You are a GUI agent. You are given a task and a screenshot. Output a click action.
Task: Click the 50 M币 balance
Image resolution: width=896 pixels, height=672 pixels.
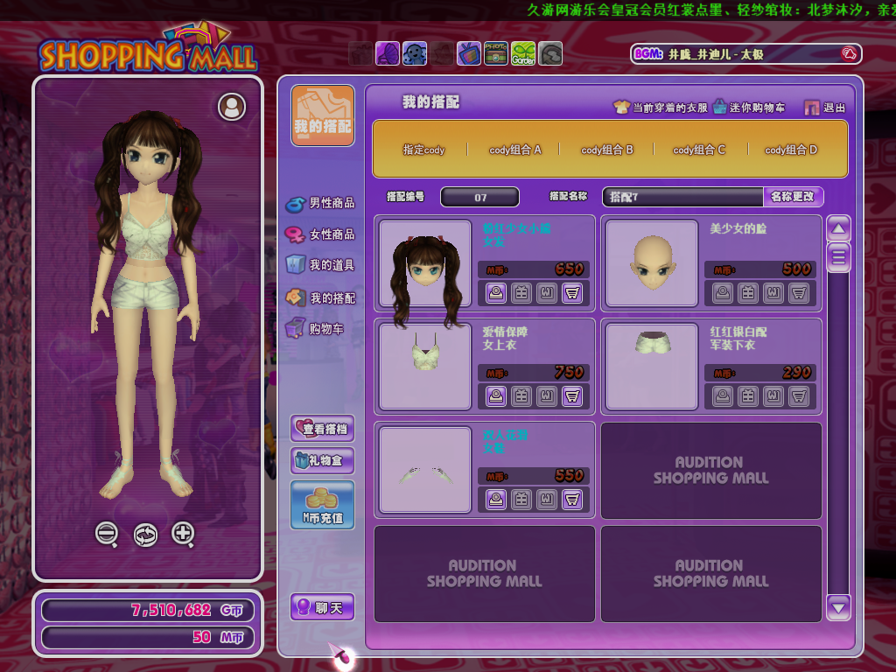[147, 637]
